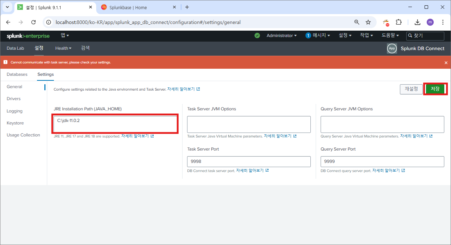Click the blocked extension icon in toolbar

386,22
